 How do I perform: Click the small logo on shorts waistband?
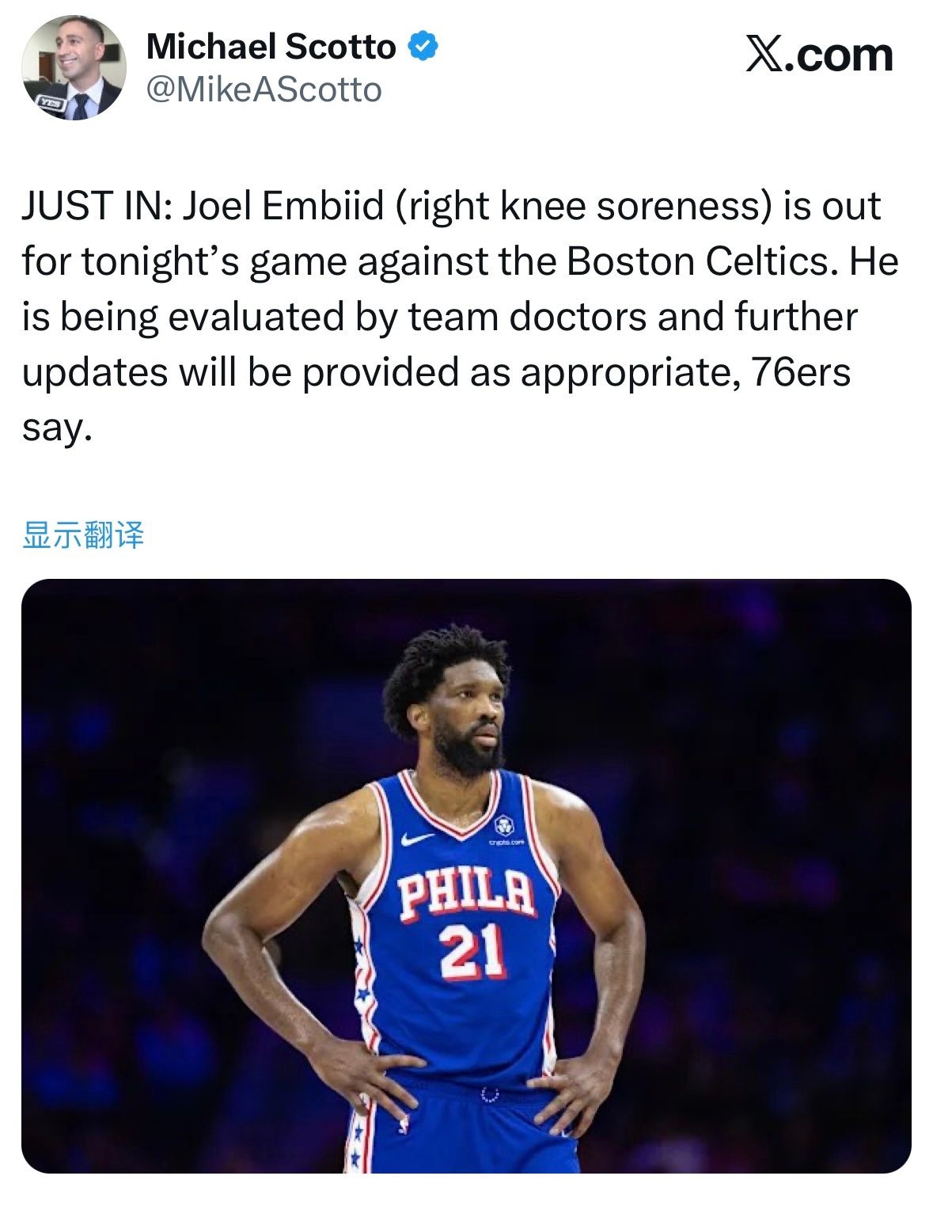point(491,1094)
